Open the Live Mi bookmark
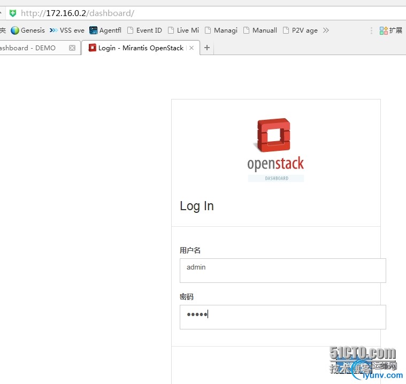The image size is (406, 384). coord(183,30)
